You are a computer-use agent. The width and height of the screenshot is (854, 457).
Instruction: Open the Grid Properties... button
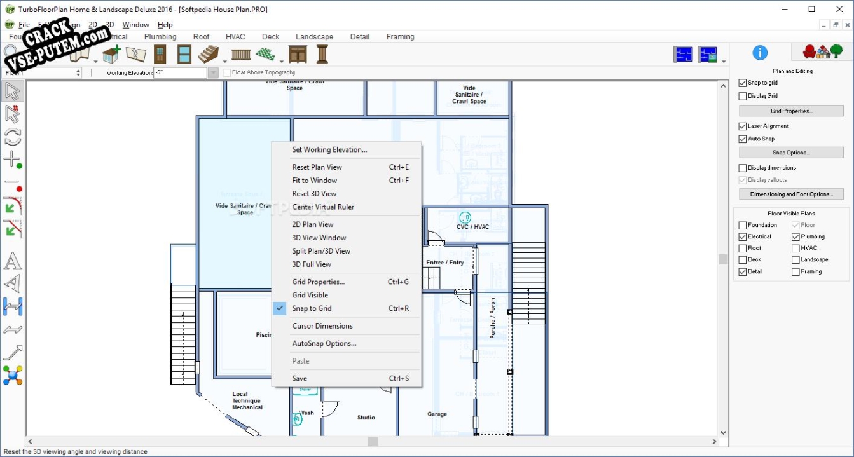(x=791, y=111)
